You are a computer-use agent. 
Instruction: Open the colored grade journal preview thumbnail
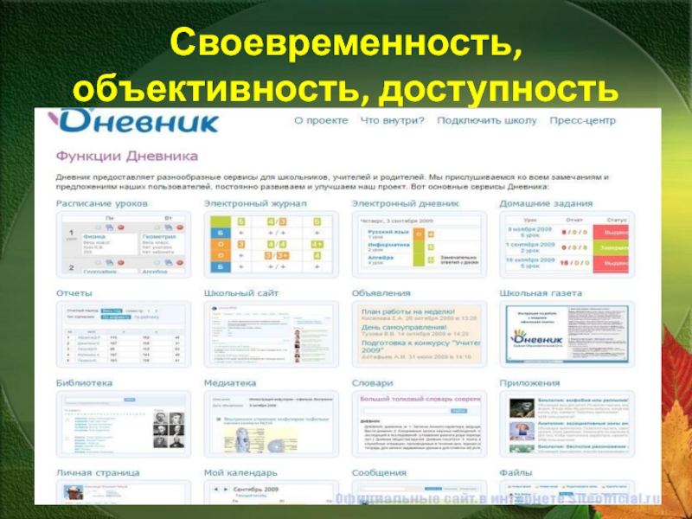[x=272, y=245]
